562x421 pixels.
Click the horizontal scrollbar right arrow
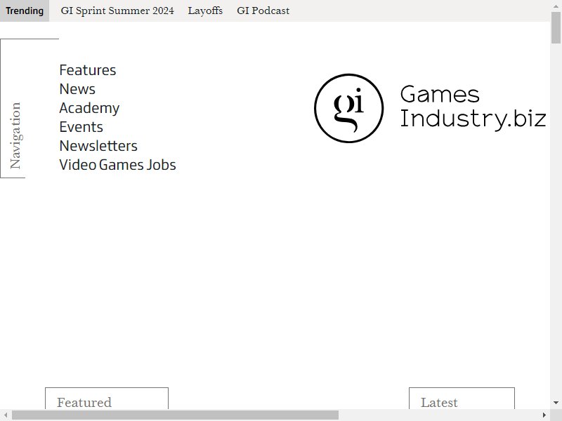coord(544,415)
